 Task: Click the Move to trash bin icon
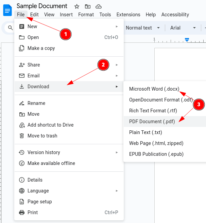click(22, 136)
